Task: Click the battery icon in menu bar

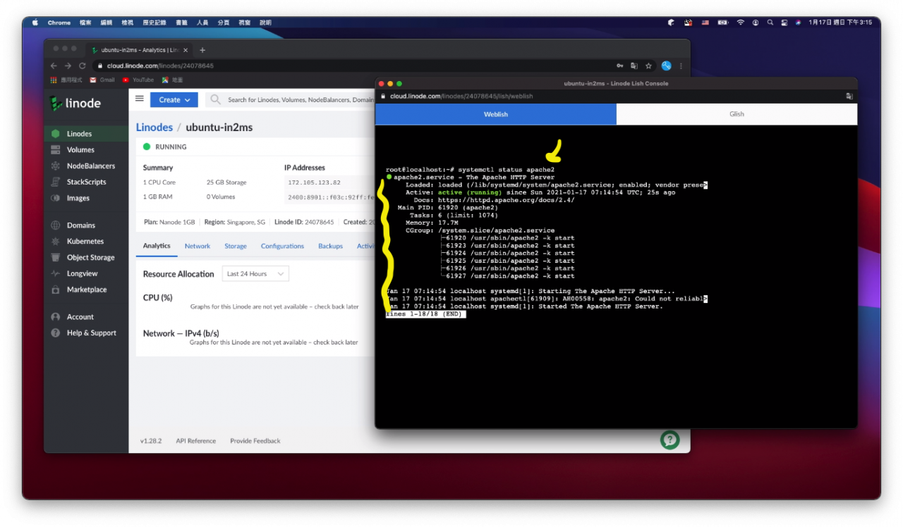Action: [x=722, y=23]
